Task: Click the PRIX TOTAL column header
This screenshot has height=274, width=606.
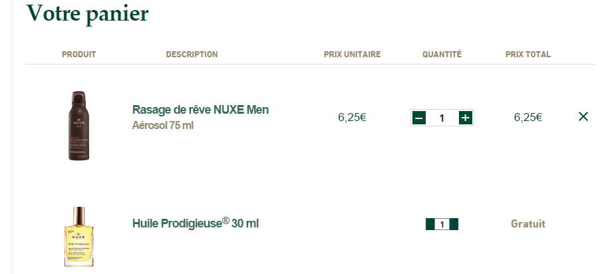Action: point(528,55)
